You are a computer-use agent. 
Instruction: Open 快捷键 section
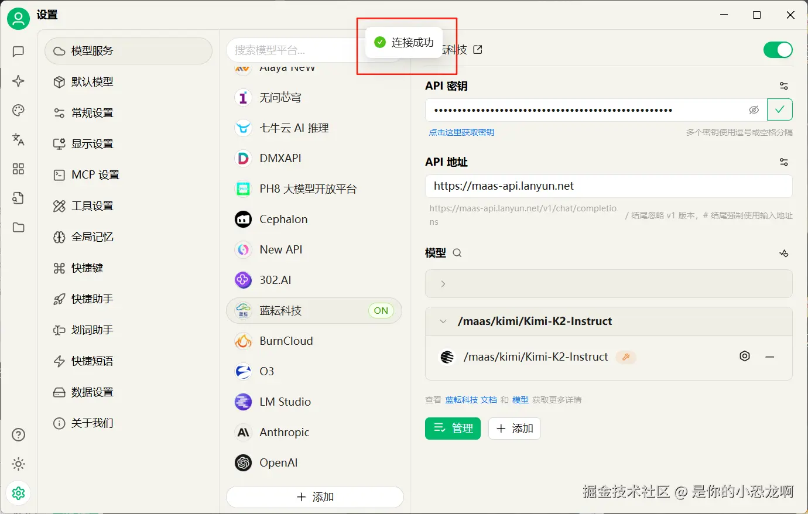pyautogui.click(x=128, y=268)
